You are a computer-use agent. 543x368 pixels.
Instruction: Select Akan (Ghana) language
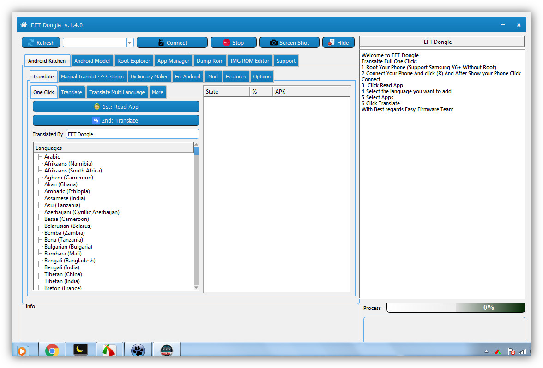[x=60, y=184]
